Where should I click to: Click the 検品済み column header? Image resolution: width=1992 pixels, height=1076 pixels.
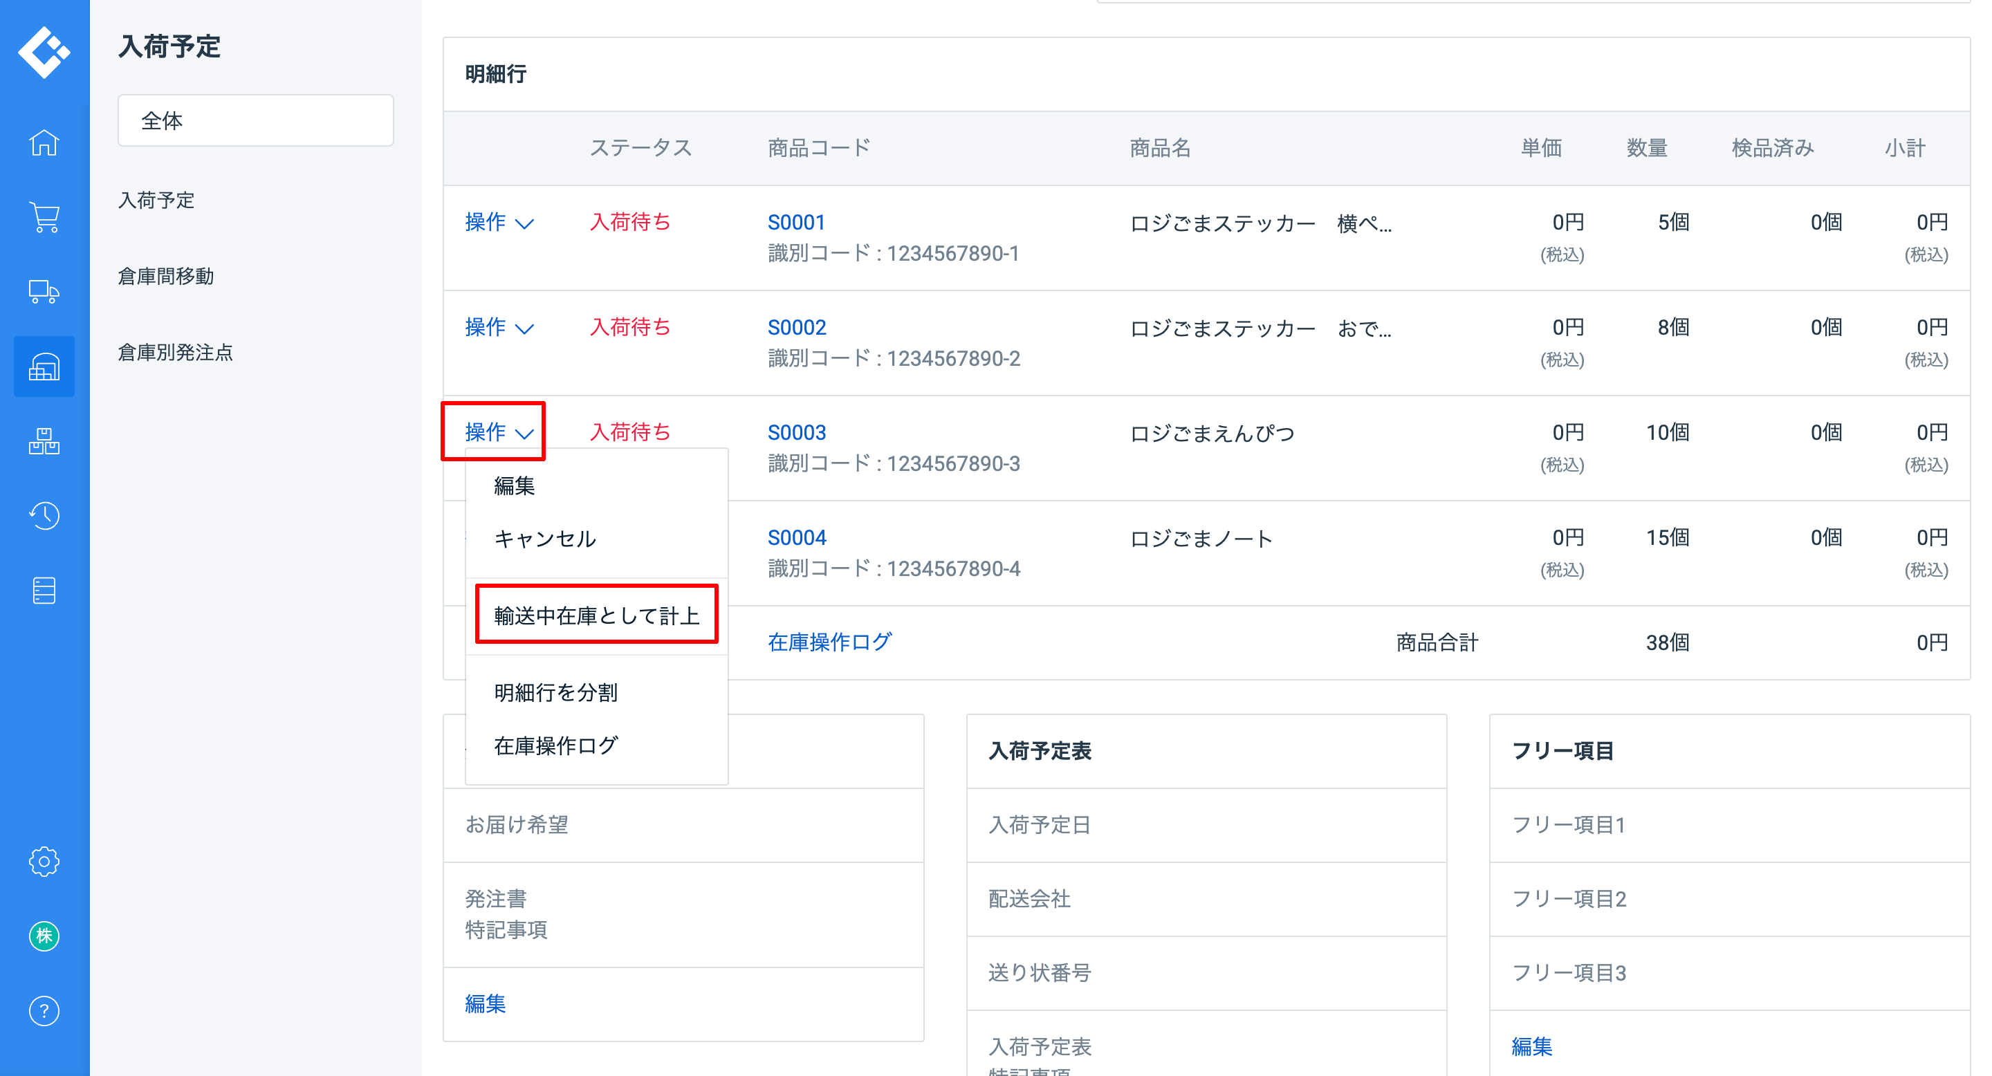pyautogui.click(x=1772, y=148)
